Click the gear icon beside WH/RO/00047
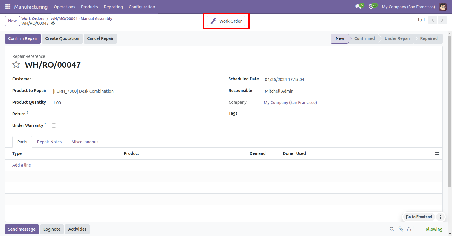 point(53,23)
